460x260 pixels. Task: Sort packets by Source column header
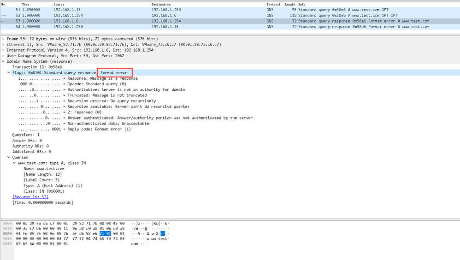pyautogui.click(x=101, y=5)
